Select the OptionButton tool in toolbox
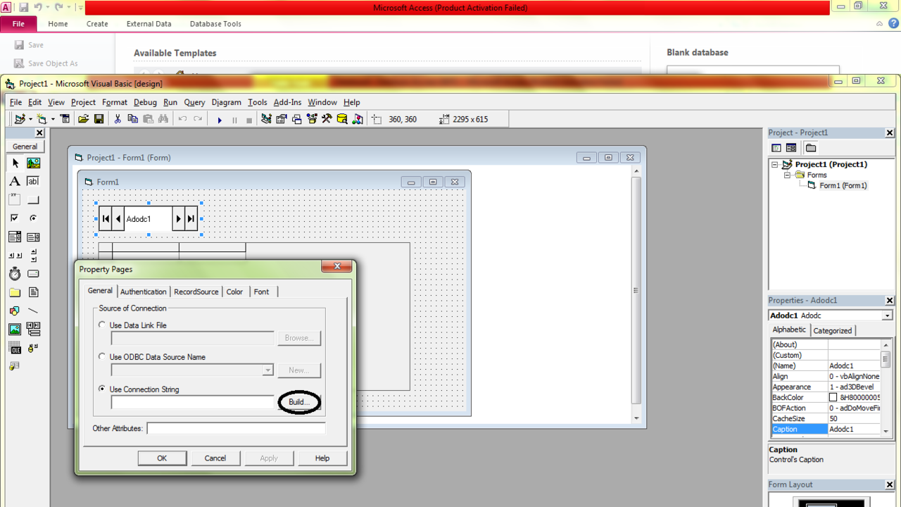901x507 pixels. (x=33, y=218)
